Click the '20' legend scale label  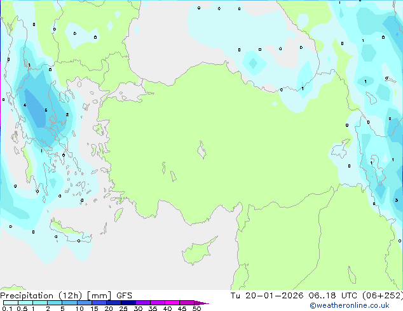pos(109,308)
